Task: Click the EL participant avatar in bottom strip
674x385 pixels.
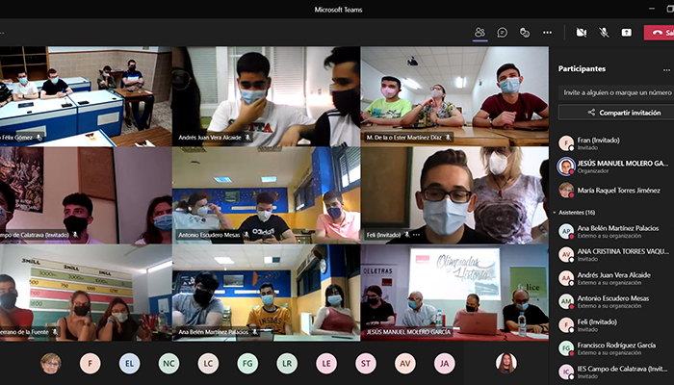Action: [129, 363]
